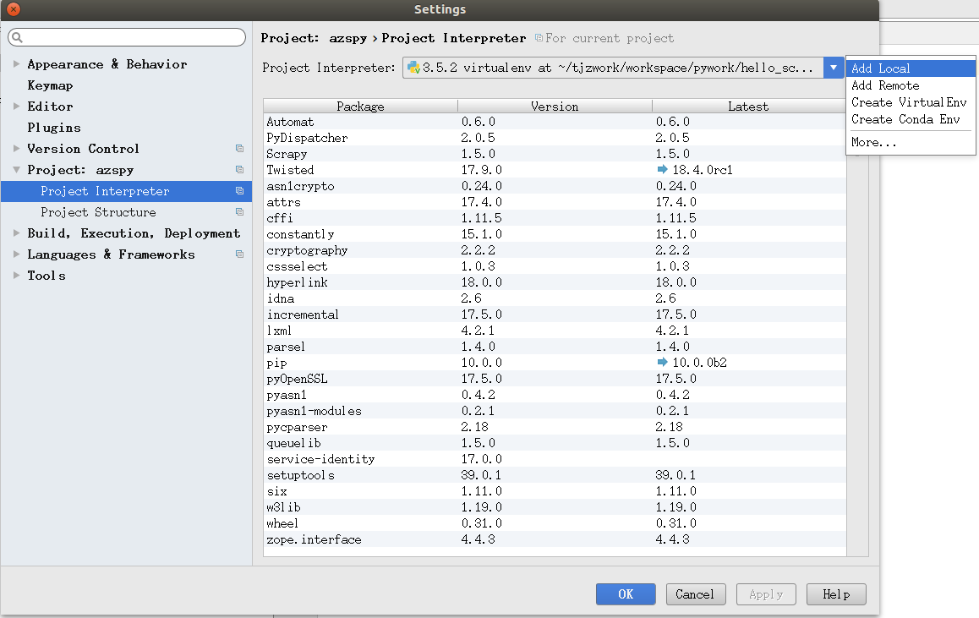Select Create Conda Env option
This screenshot has height=618, width=979.
coord(905,119)
